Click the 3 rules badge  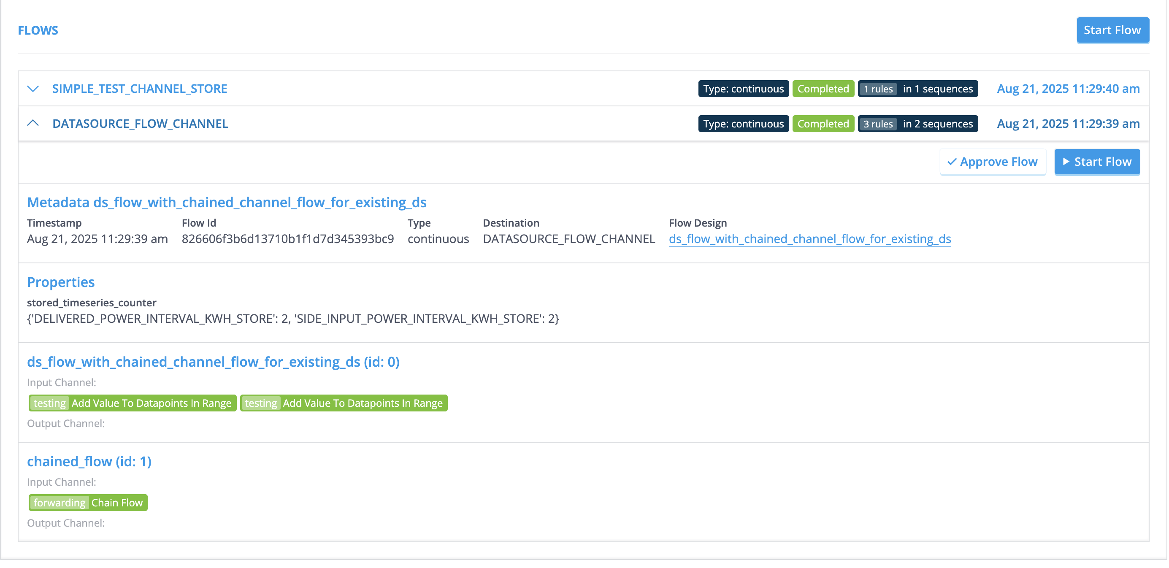pos(878,123)
